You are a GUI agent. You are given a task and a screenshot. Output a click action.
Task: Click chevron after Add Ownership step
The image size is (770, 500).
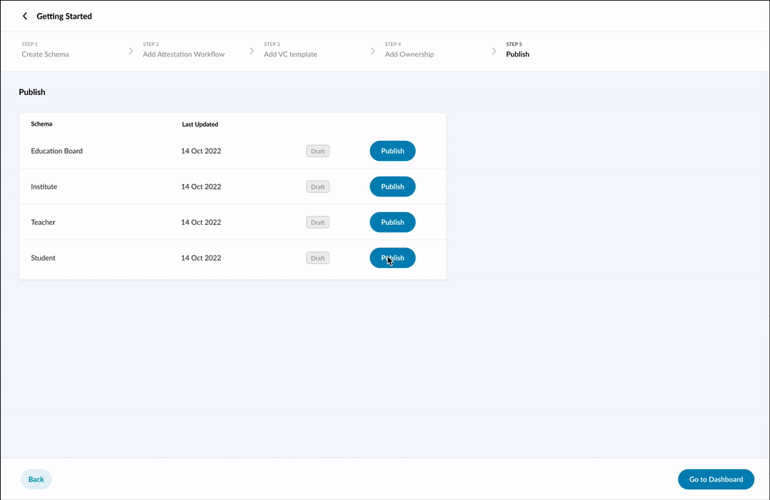(494, 51)
